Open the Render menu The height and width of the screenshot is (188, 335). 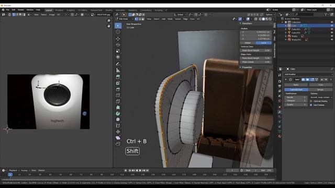(x=21, y=10)
